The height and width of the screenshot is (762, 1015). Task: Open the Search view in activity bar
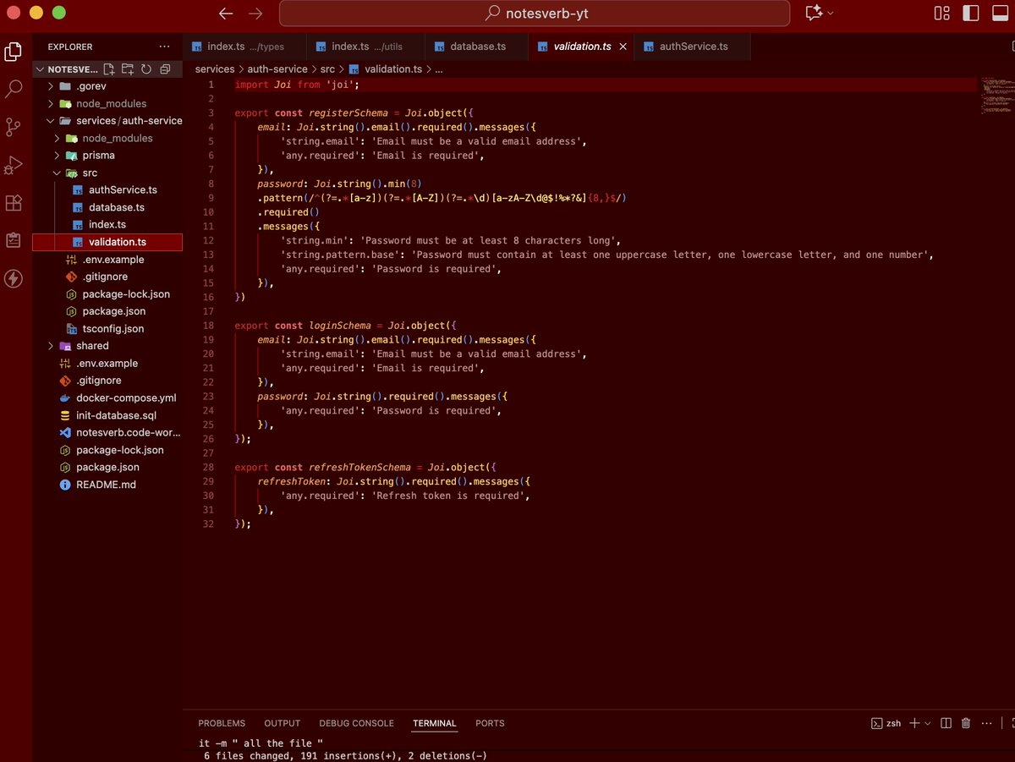point(14,88)
